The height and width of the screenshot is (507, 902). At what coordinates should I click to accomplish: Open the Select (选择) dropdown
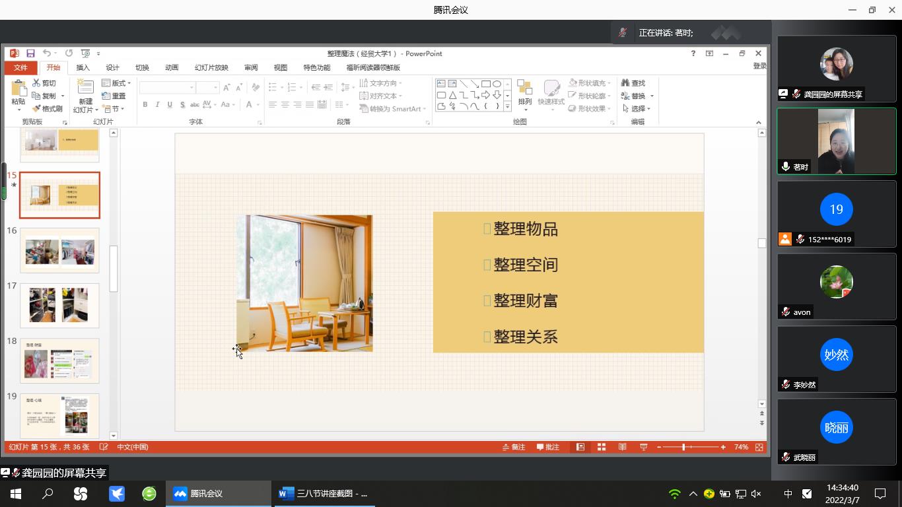click(x=637, y=108)
